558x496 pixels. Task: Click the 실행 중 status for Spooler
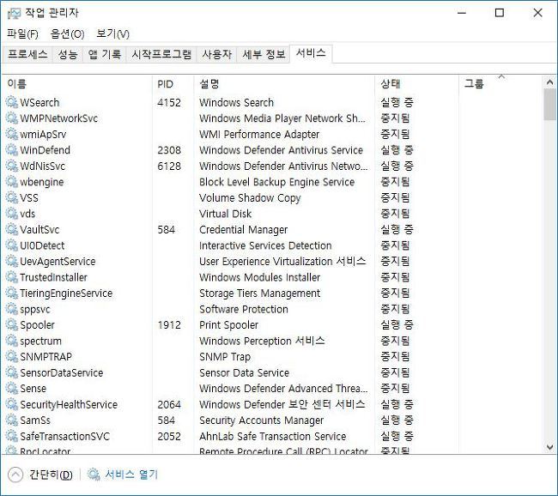pyautogui.click(x=397, y=325)
